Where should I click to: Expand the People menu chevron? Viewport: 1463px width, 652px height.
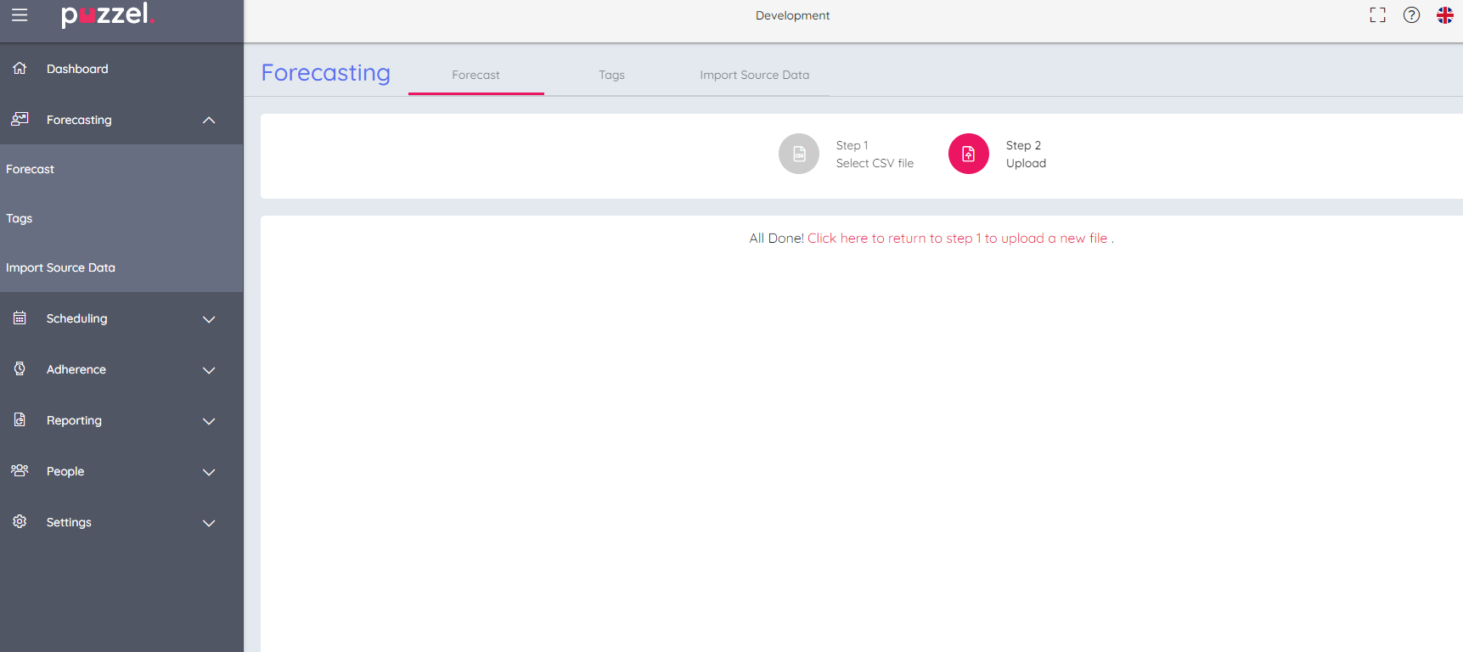point(209,472)
